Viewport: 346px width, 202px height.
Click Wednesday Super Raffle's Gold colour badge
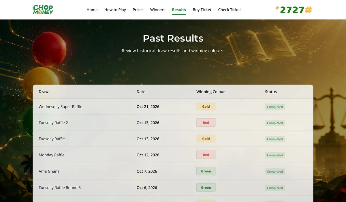tap(206, 106)
